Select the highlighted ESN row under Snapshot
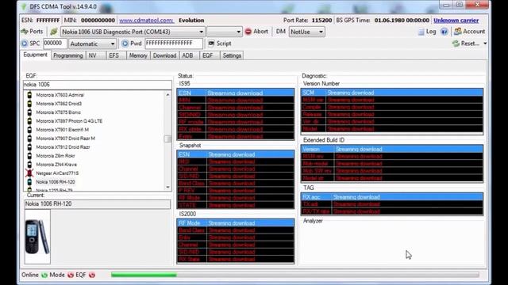508x285 pixels. (236, 154)
